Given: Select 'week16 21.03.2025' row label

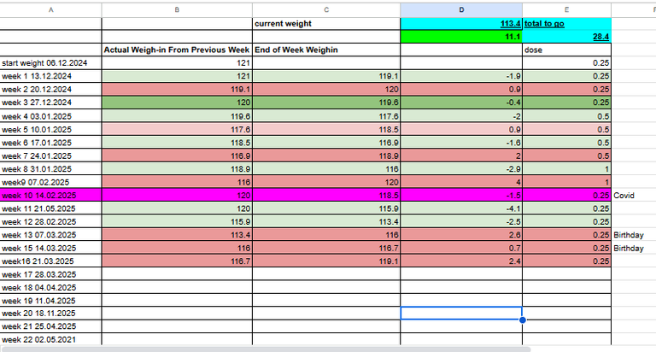Looking at the screenshot, I should coord(50,261).
